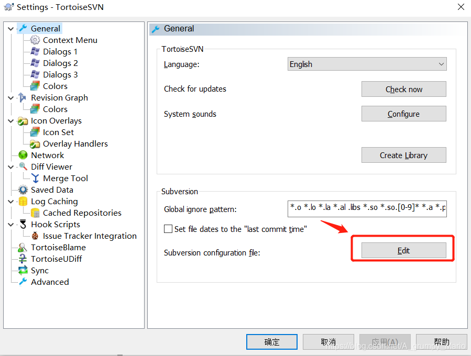Confirm with the 确定 button
The width and height of the screenshot is (471, 356).
pos(272,342)
